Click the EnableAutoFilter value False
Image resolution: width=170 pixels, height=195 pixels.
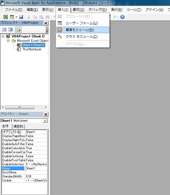(36, 144)
